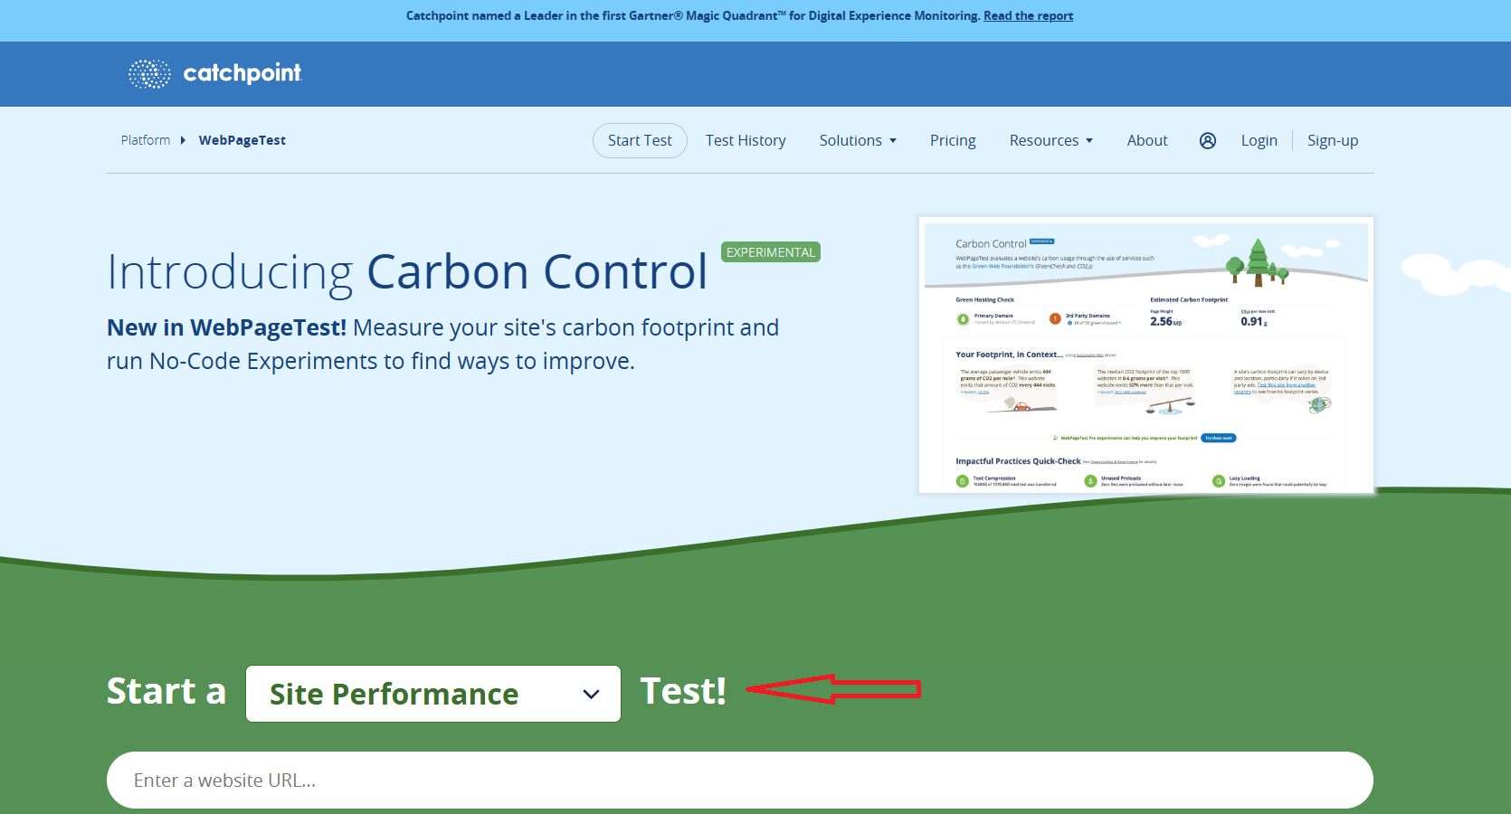This screenshot has width=1511, height=814.
Task: Open the Pricing page
Action: click(x=953, y=140)
